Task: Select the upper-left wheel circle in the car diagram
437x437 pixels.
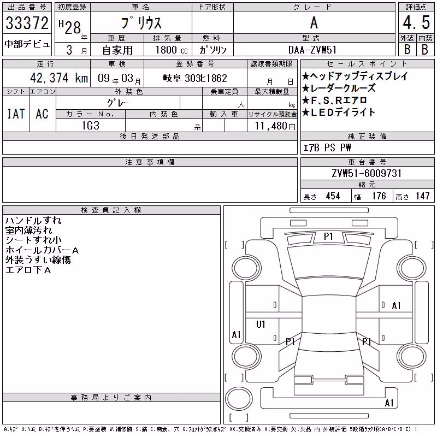Action: pos(247,268)
